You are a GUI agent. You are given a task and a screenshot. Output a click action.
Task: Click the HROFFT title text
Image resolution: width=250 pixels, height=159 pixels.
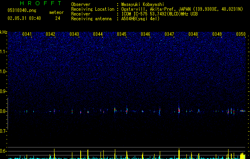tap(41, 3)
